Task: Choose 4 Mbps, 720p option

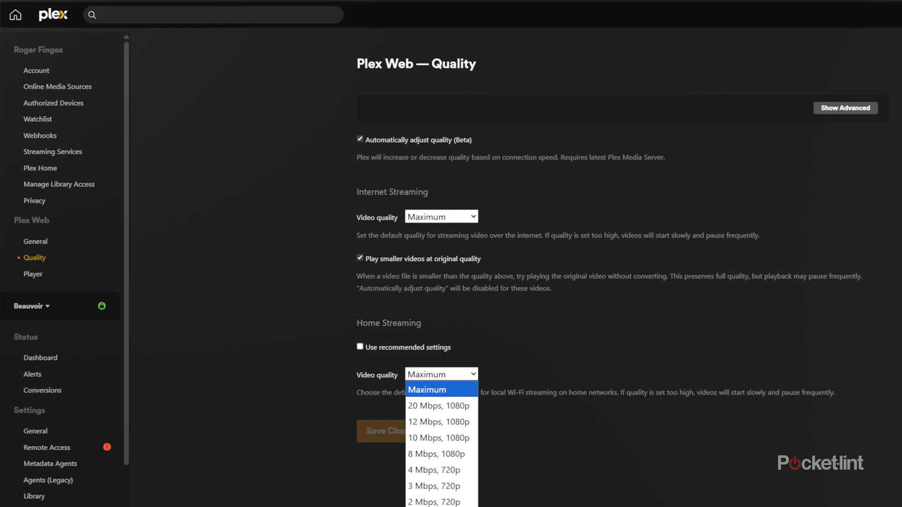Action: 441,470
